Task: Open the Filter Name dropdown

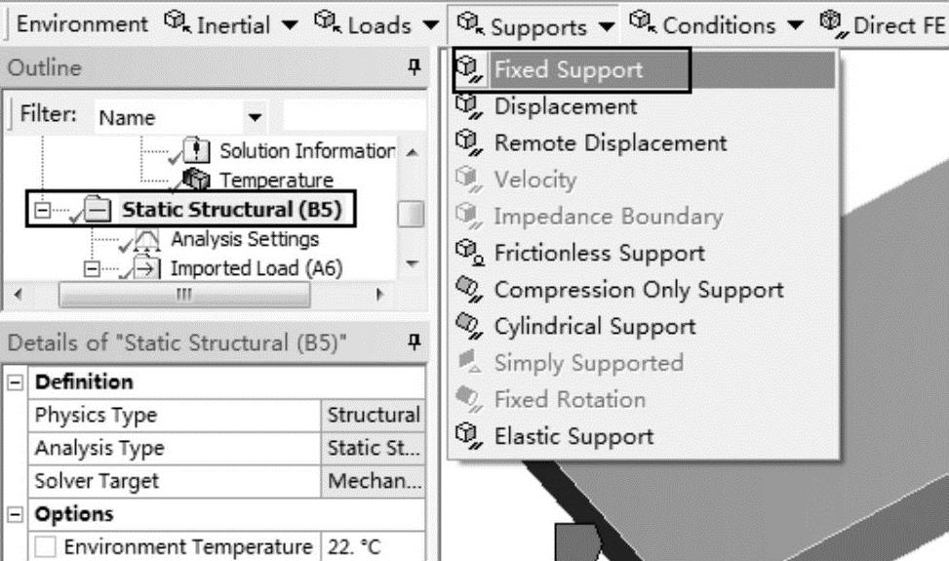Action: point(255,117)
